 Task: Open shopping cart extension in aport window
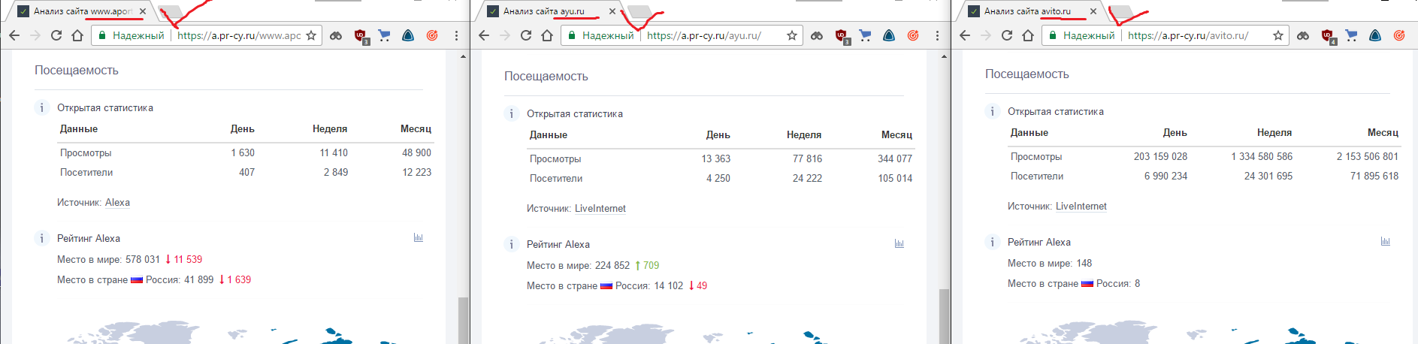click(x=384, y=35)
